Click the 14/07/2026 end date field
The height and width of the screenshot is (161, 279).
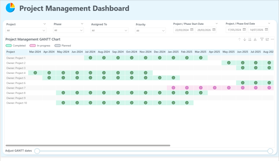pos(258,30)
